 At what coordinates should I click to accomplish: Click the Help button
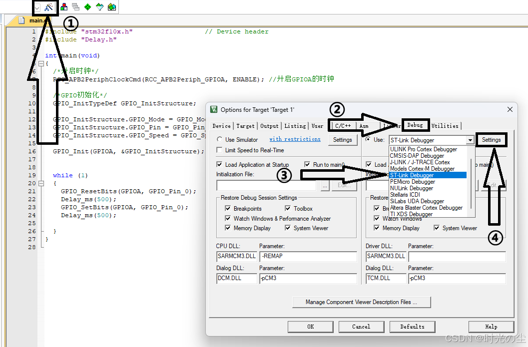(491, 327)
